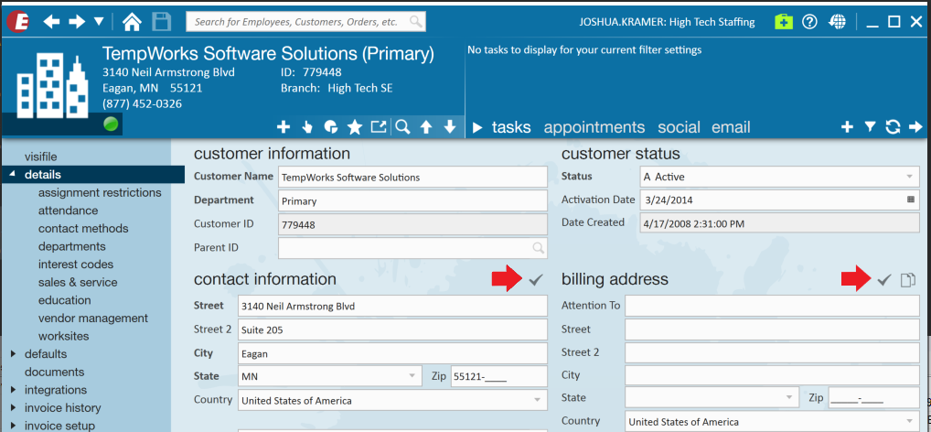Click the plus icon in customer header
The height and width of the screenshot is (432, 931).
284,126
